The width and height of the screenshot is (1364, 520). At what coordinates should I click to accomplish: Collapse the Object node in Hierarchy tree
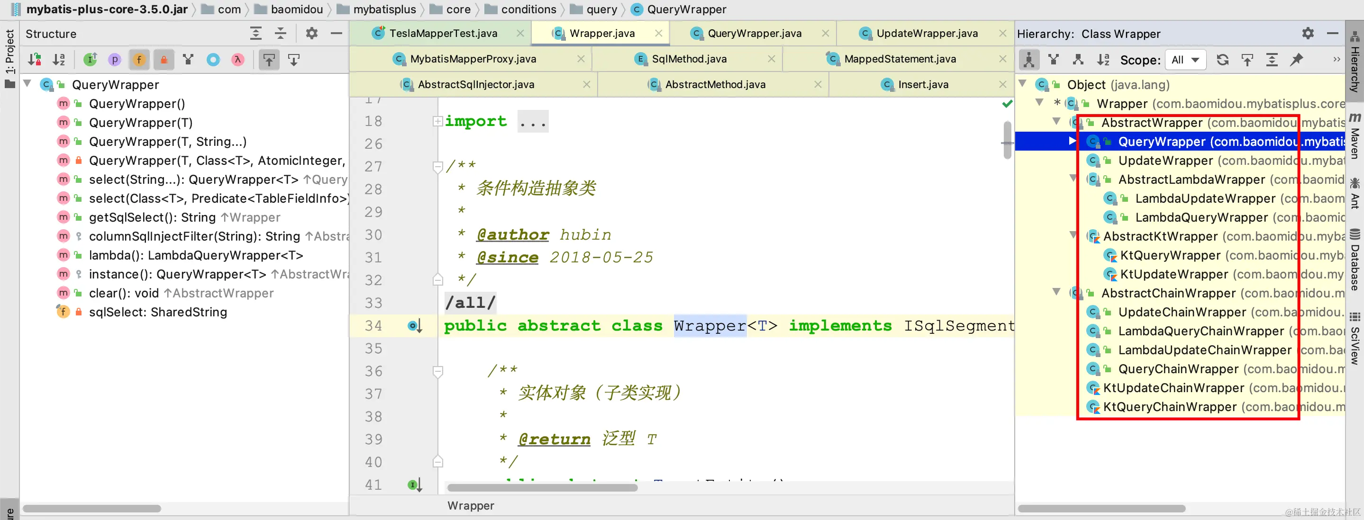pos(1023,83)
